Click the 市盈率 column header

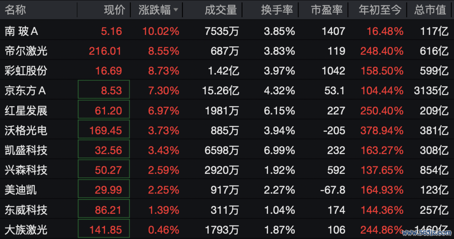327,10
